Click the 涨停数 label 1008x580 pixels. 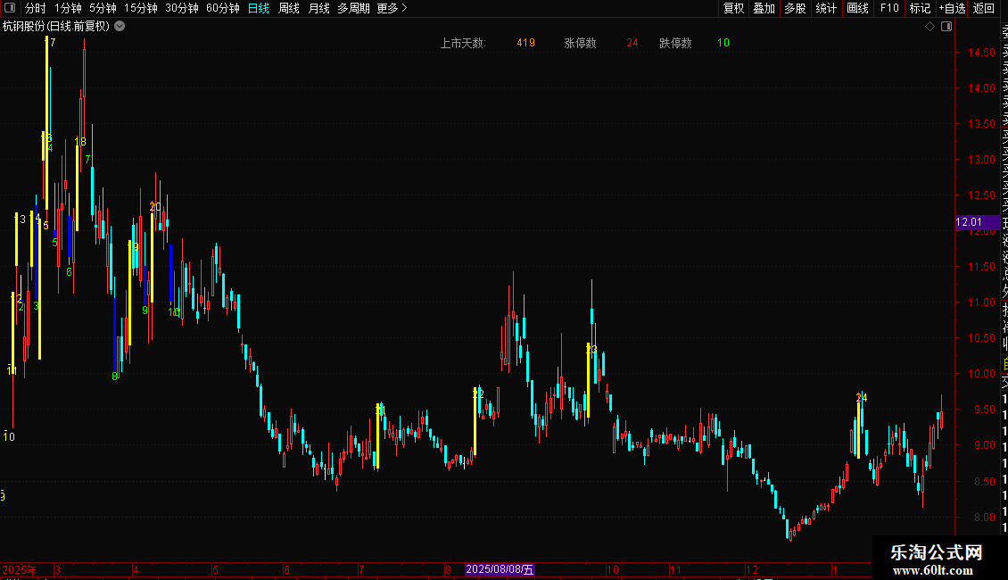point(580,43)
